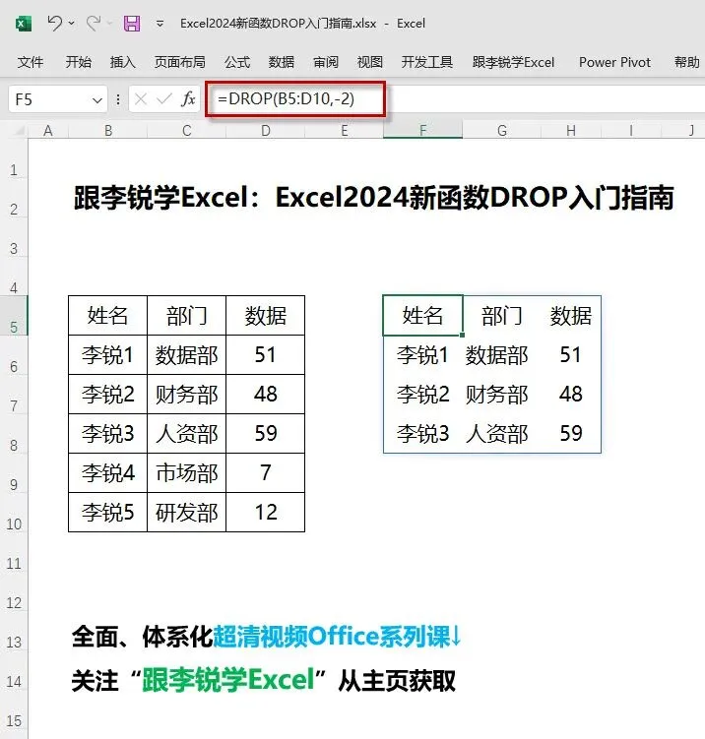
Task: Open the 跟李锐学Excel ribbon tab
Action: click(513, 62)
